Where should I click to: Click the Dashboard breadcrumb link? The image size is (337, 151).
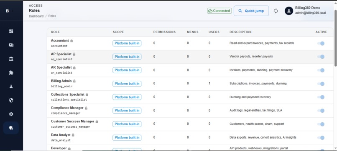36,16
